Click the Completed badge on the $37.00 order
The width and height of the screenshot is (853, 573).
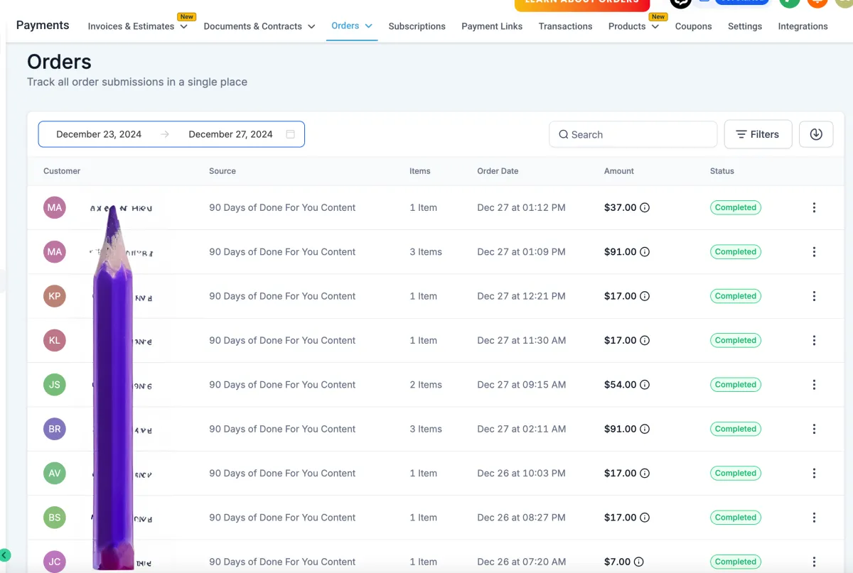tap(736, 208)
